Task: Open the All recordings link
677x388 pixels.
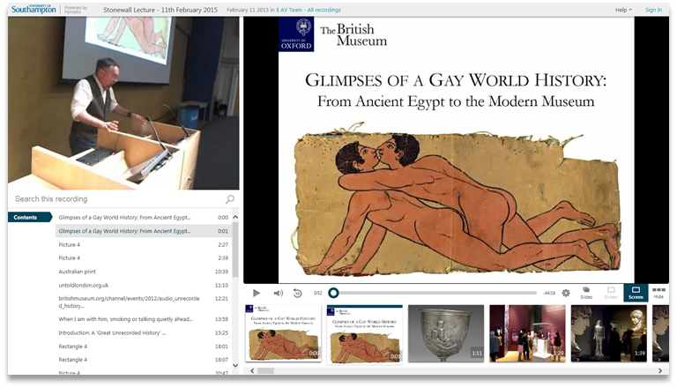Action: (324, 10)
